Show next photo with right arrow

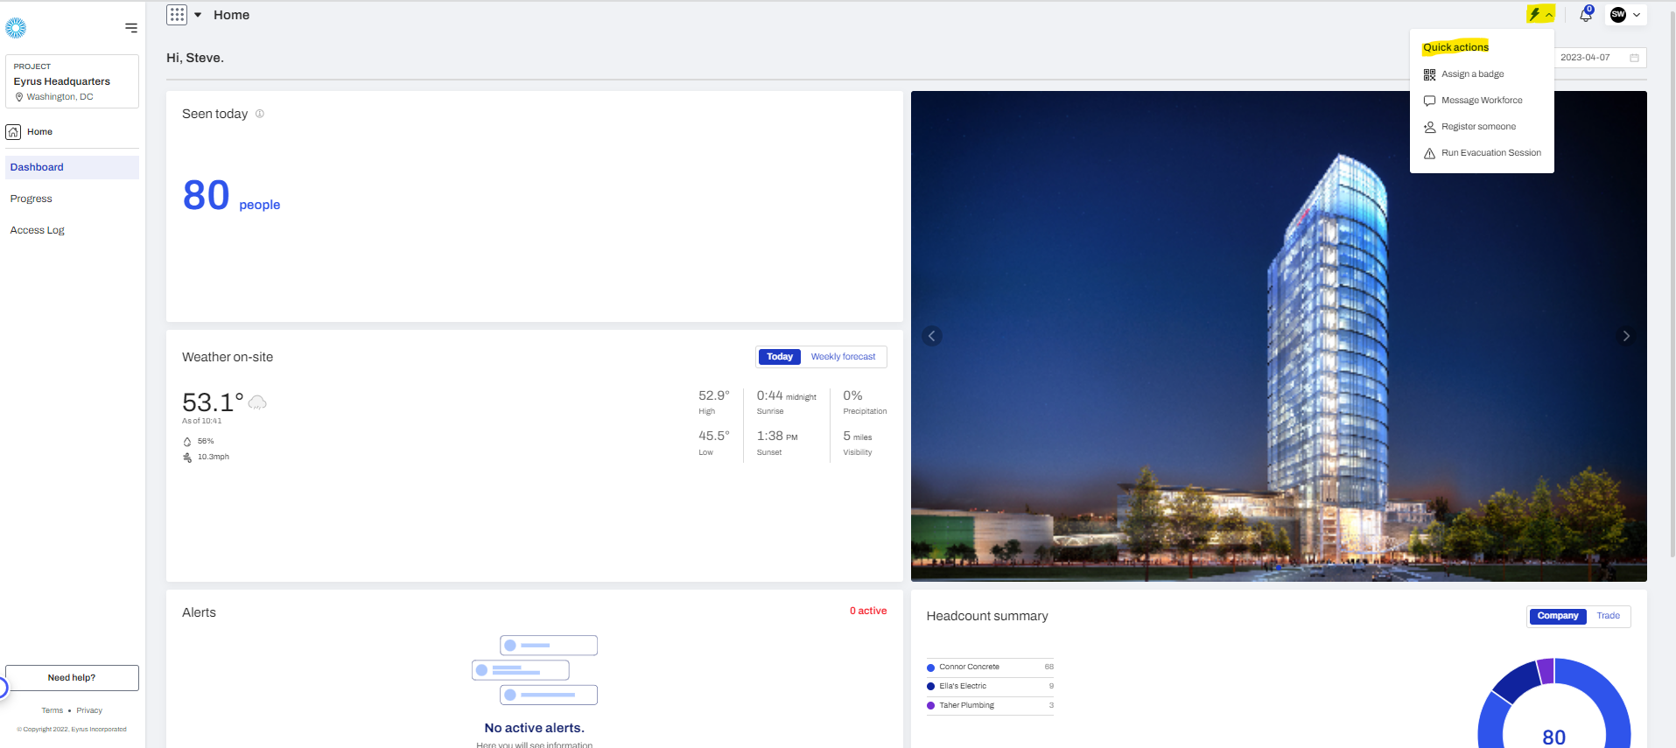click(x=1626, y=336)
